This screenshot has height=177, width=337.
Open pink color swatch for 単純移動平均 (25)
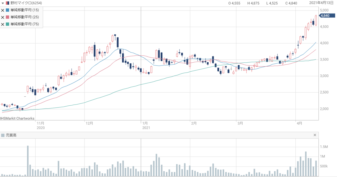(x=8, y=17)
